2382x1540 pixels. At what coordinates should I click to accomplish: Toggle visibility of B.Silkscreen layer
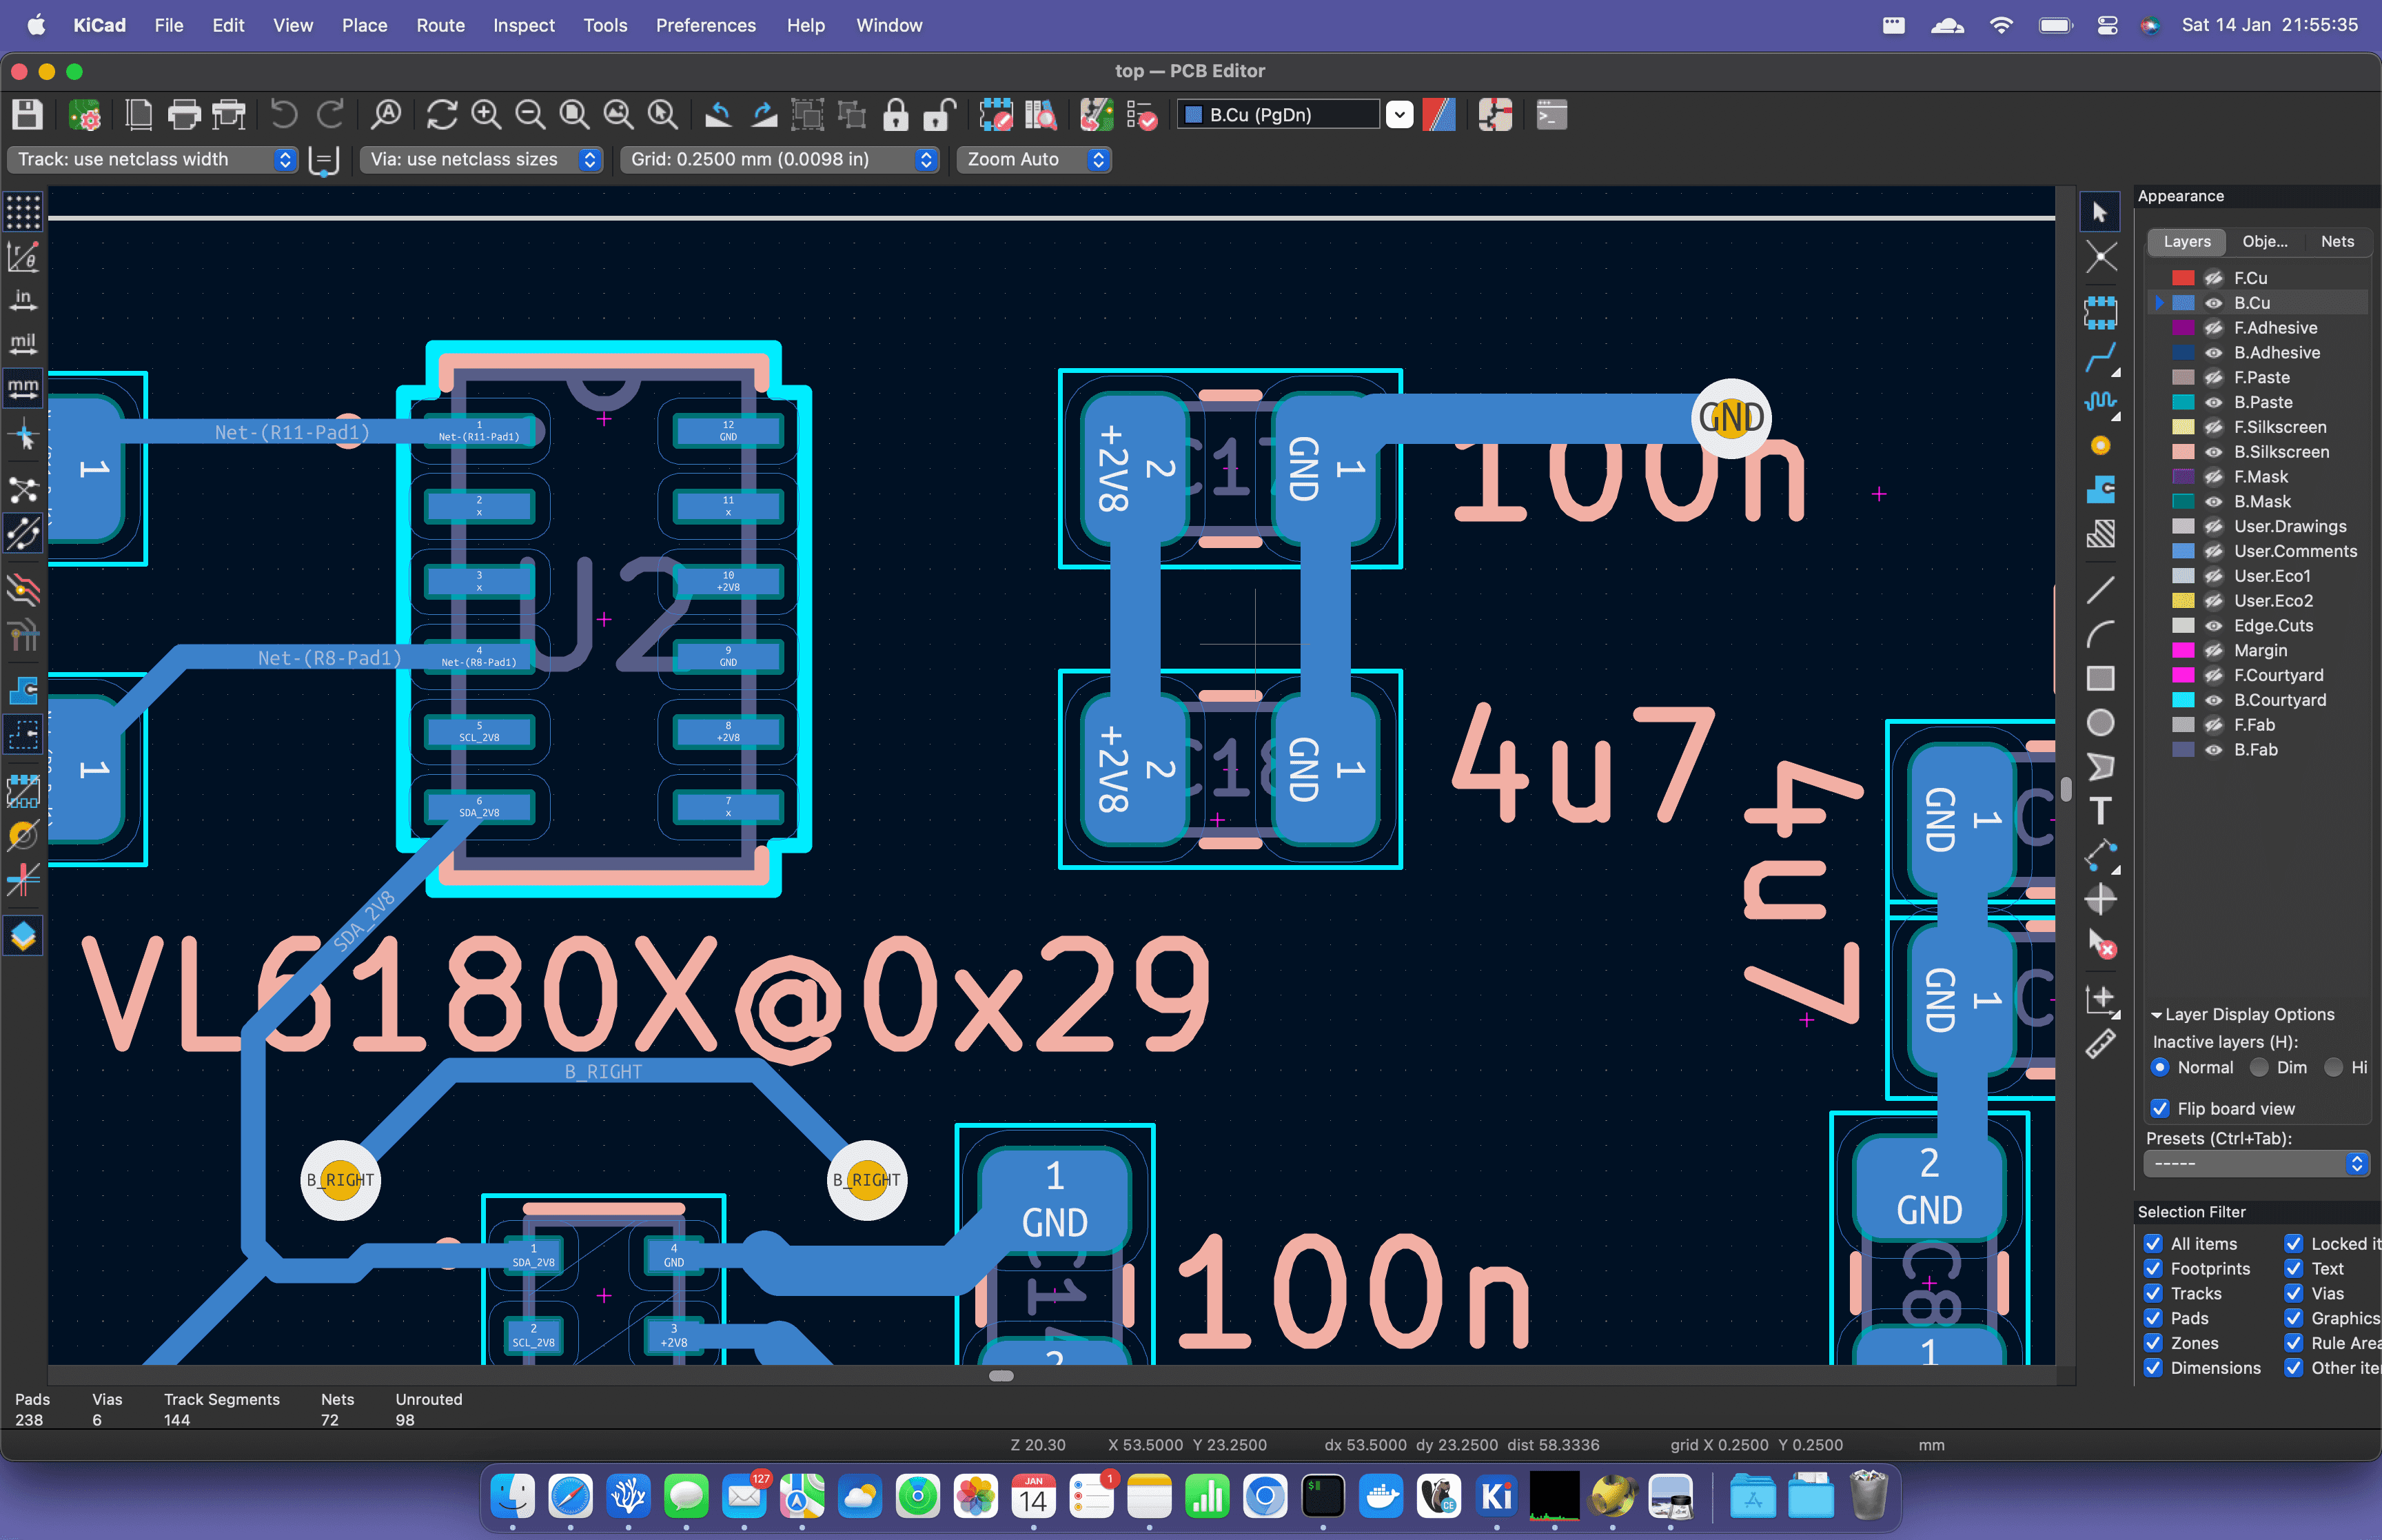2214,452
